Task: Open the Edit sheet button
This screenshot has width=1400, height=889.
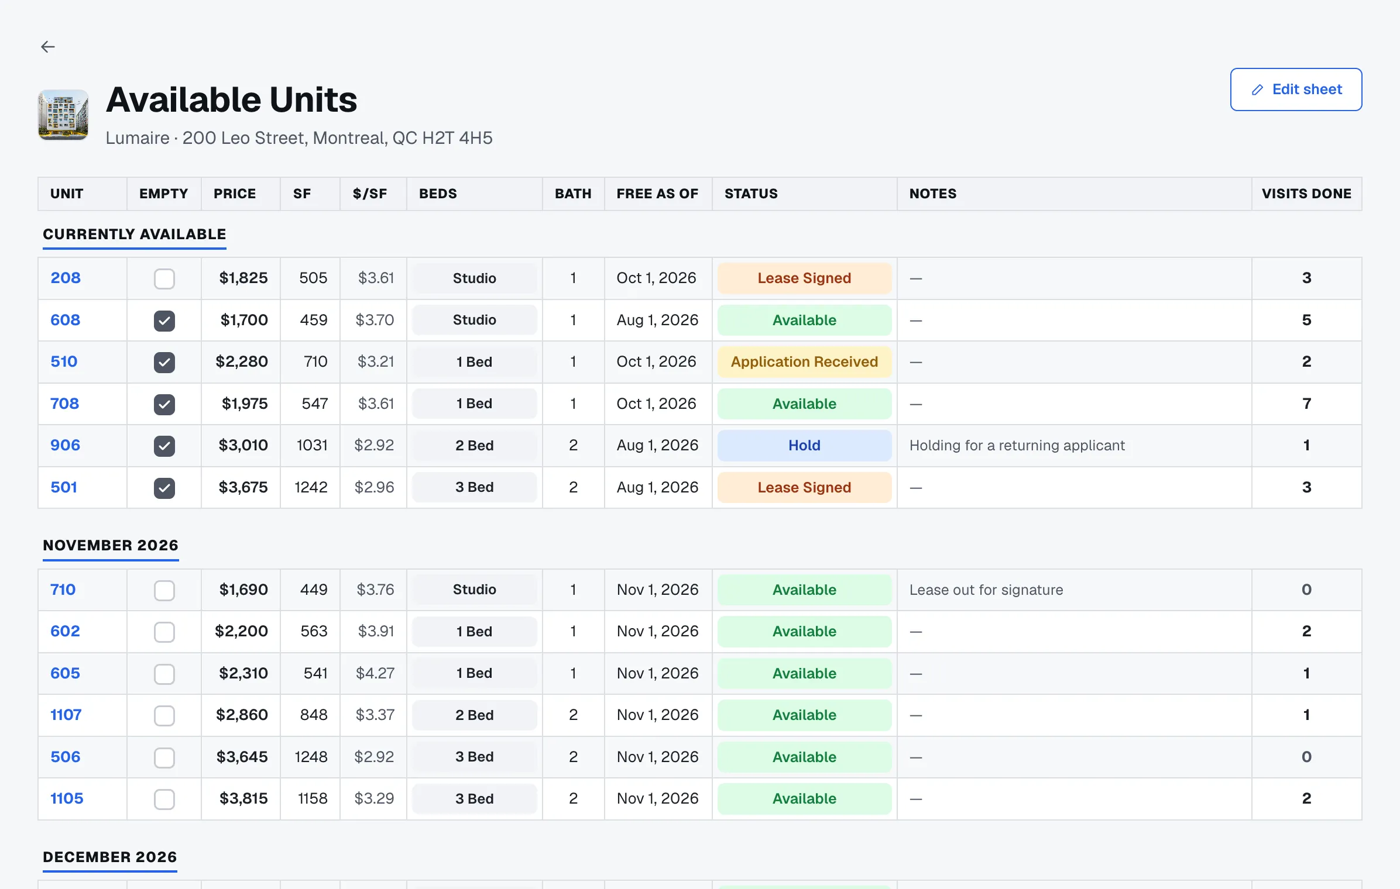Action: tap(1296, 89)
